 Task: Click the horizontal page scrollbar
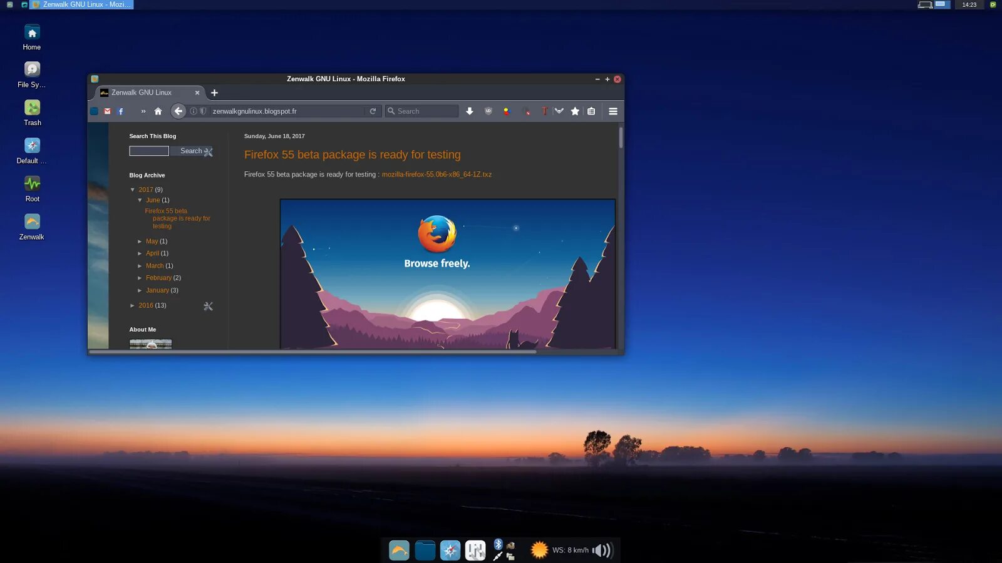pyautogui.click(x=312, y=352)
